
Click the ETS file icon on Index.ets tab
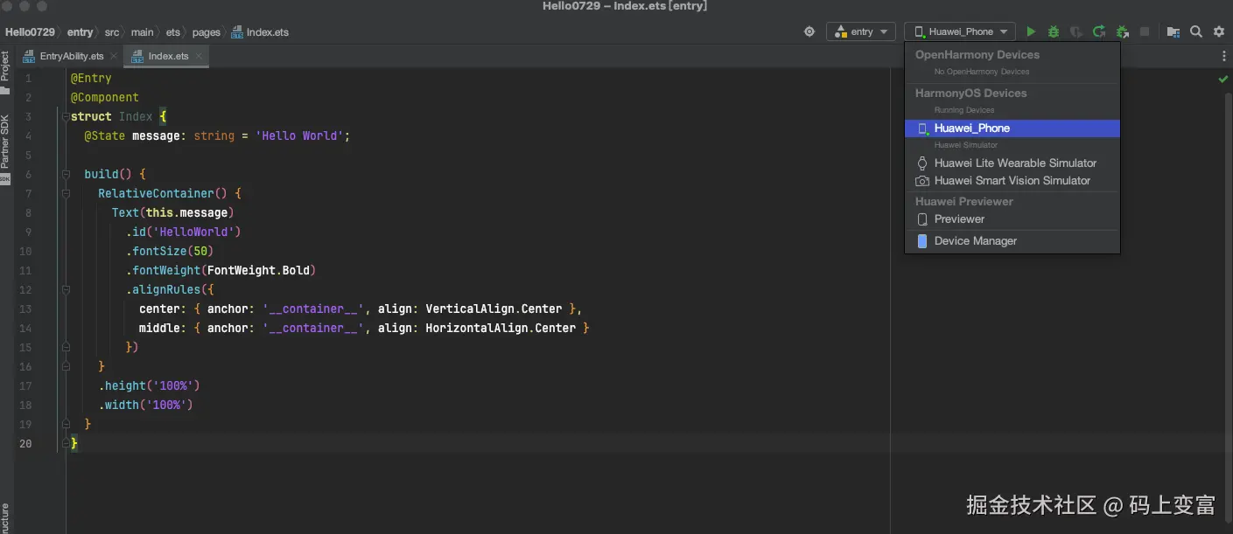pyautogui.click(x=138, y=56)
